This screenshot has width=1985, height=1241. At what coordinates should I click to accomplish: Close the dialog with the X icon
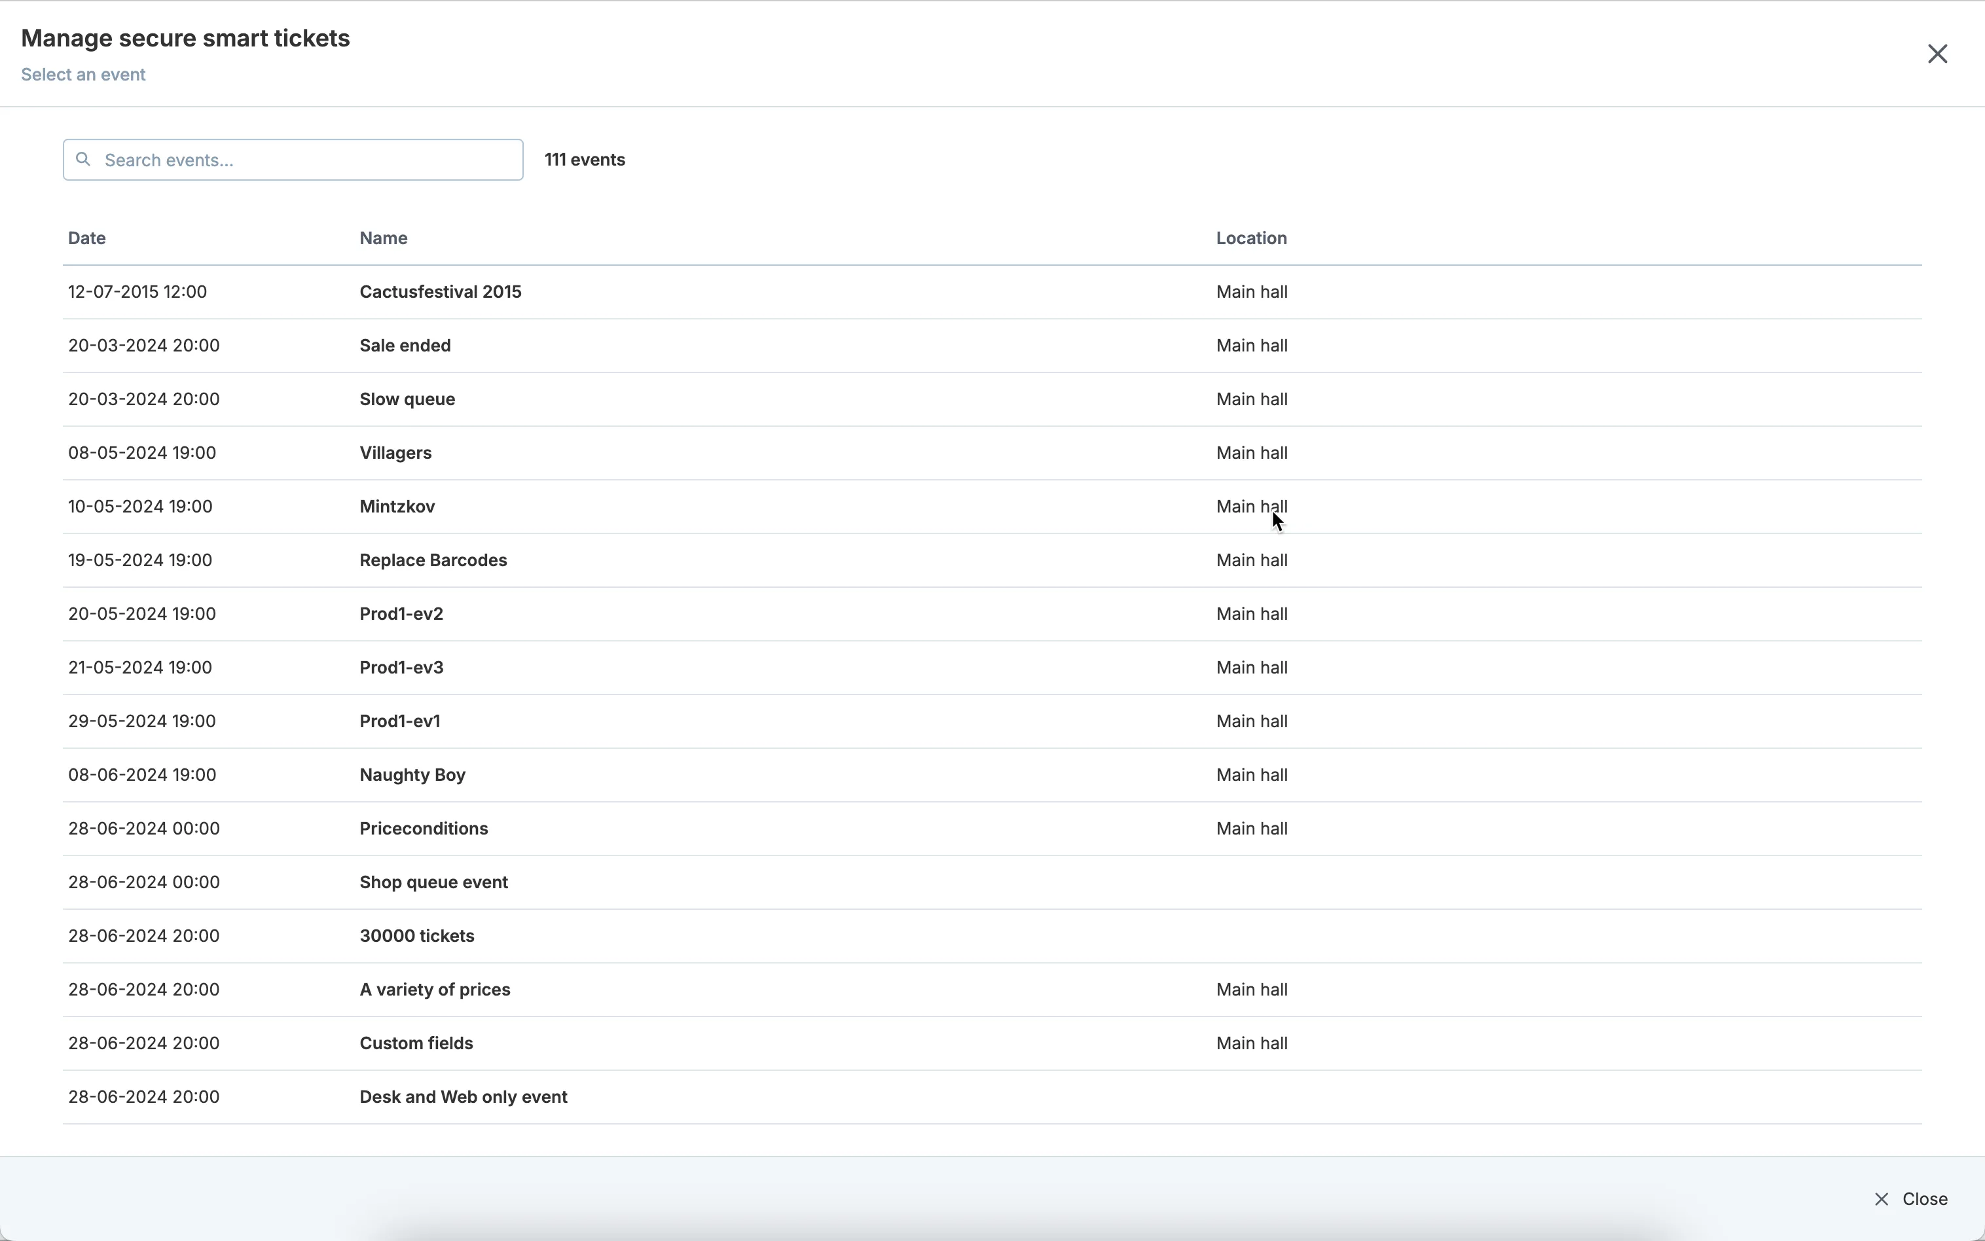coord(1937,54)
